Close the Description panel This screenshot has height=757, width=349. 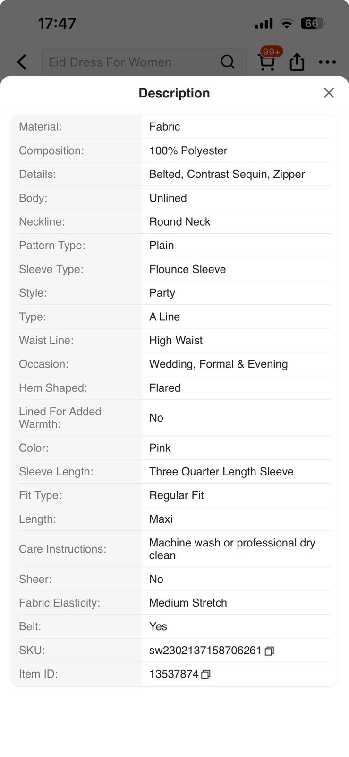coord(329,93)
